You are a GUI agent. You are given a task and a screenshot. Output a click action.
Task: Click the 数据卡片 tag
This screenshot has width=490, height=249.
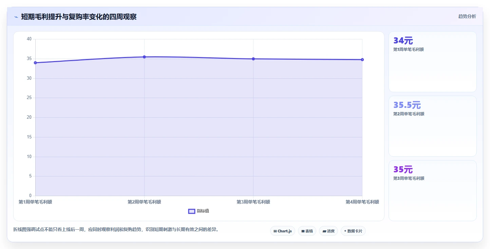353,231
